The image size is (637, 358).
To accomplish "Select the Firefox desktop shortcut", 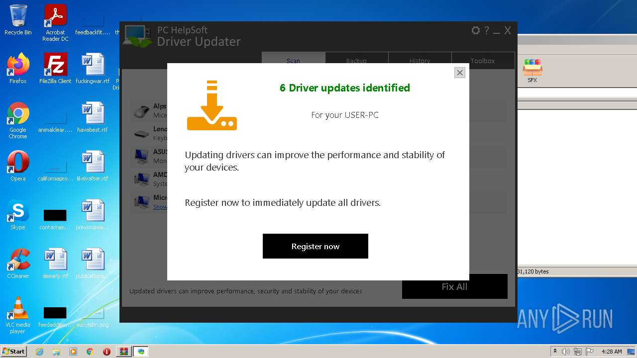I will point(18,69).
